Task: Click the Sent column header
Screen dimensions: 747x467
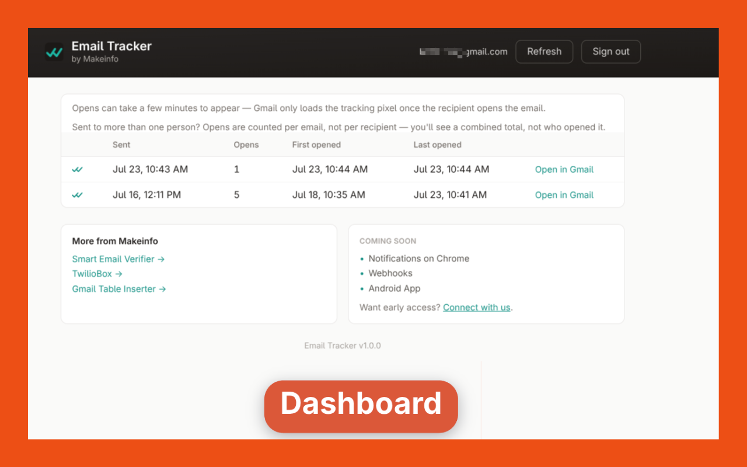Action: coord(121,145)
